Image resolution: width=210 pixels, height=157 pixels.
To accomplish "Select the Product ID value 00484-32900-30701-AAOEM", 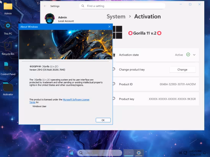I will pyautogui.click(x=178, y=84).
